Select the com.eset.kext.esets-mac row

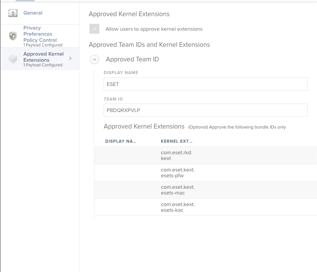(x=206, y=190)
